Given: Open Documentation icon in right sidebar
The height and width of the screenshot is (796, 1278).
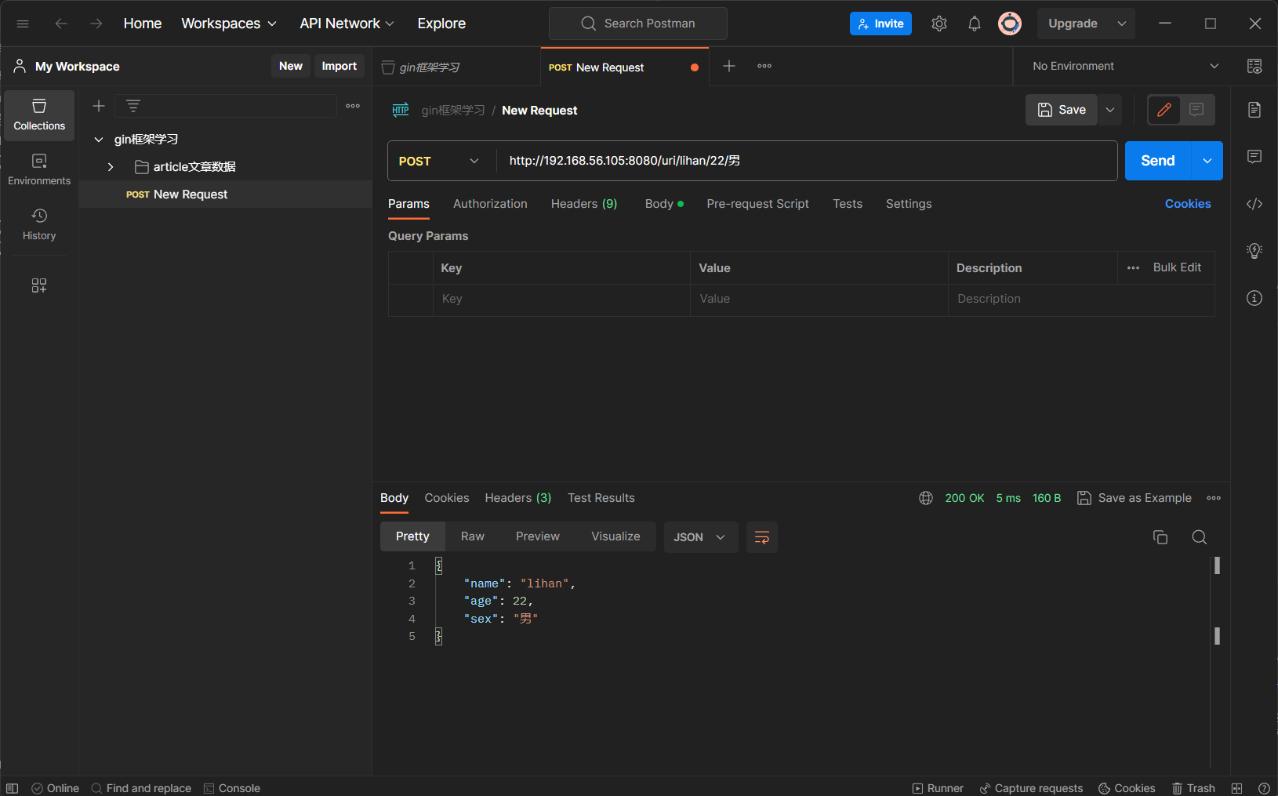Looking at the screenshot, I should pos(1254,109).
